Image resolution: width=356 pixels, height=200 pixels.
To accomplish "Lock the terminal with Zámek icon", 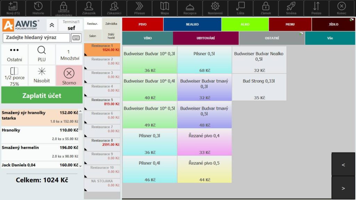I will point(266,8).
